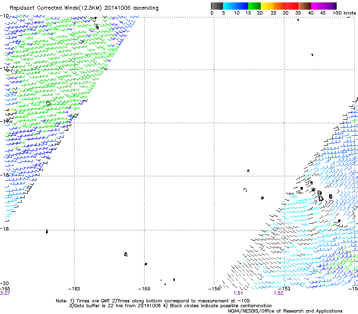
Task: Click the island outline near -18 latitude at left
Action: point(47,231)
